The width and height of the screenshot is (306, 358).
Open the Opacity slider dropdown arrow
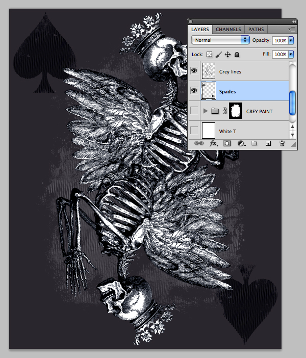(291, 40)
